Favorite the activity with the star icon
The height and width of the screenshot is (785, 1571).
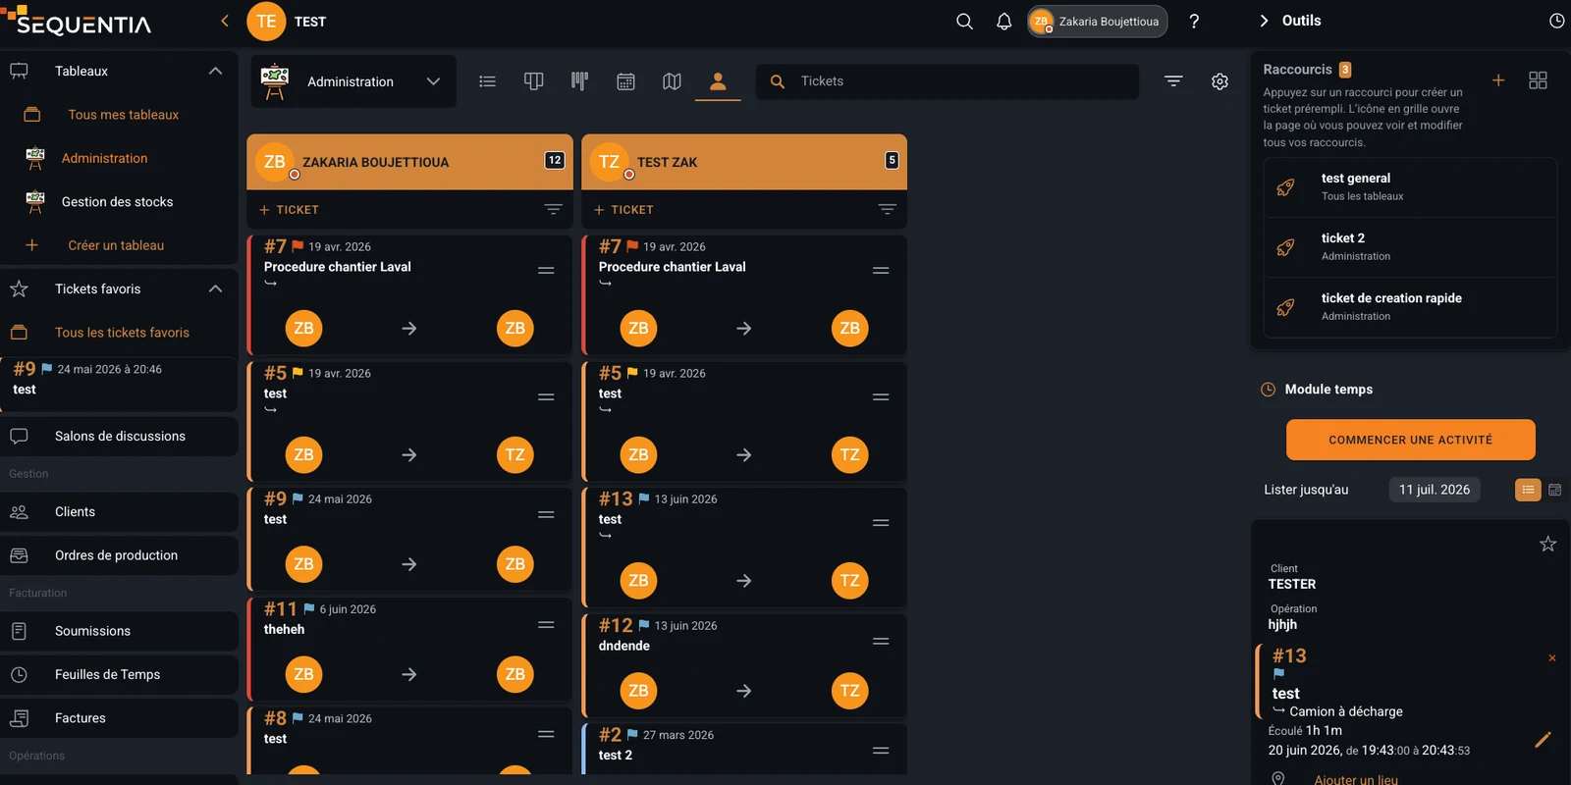click(1547, 544)
